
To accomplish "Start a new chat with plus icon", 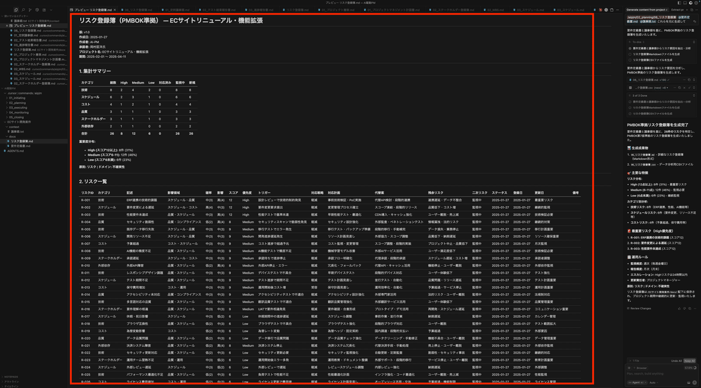I will (x=687, y=10).
